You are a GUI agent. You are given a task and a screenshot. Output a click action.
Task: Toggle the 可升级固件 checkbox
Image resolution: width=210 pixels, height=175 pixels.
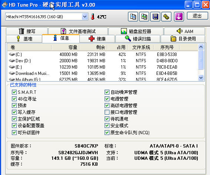pyautogui.click(x=14, y=132)
